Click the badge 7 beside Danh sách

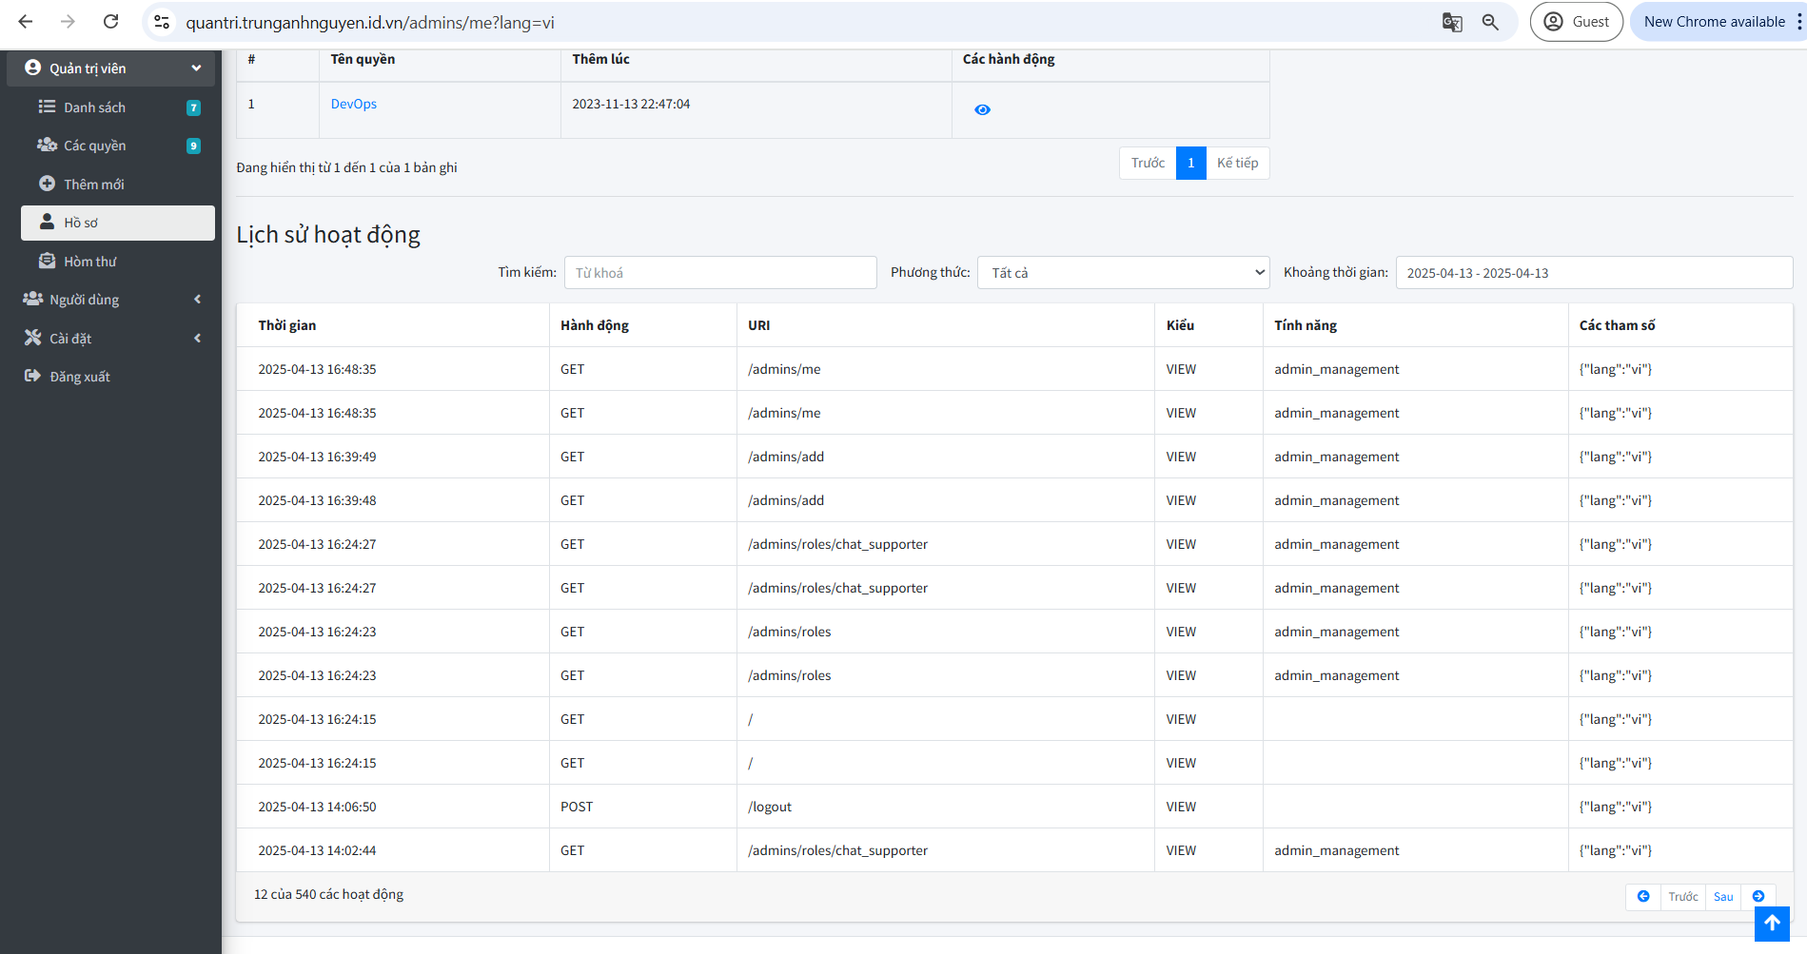[193, 107]
